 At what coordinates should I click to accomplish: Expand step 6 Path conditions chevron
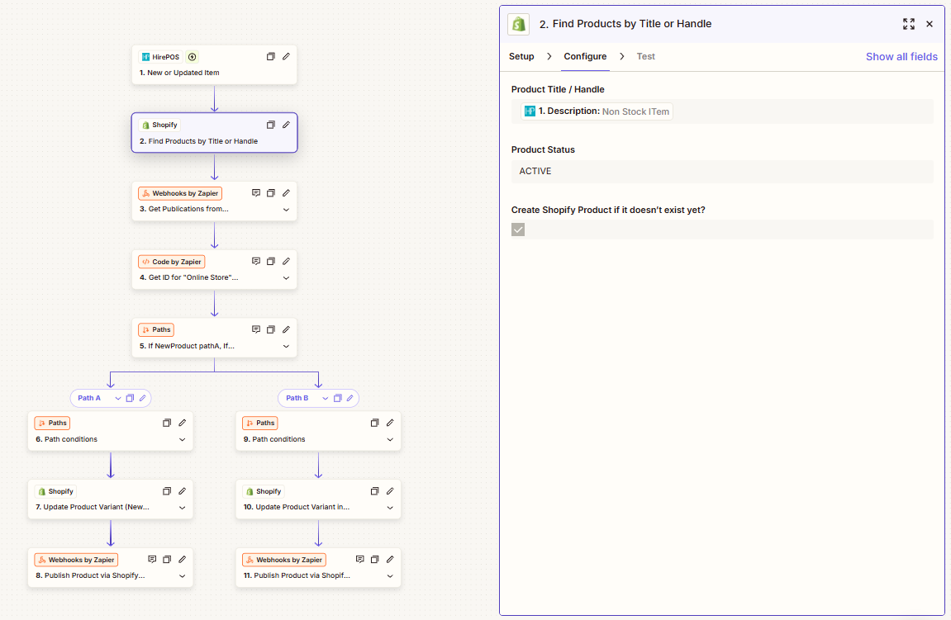point(182,439)
